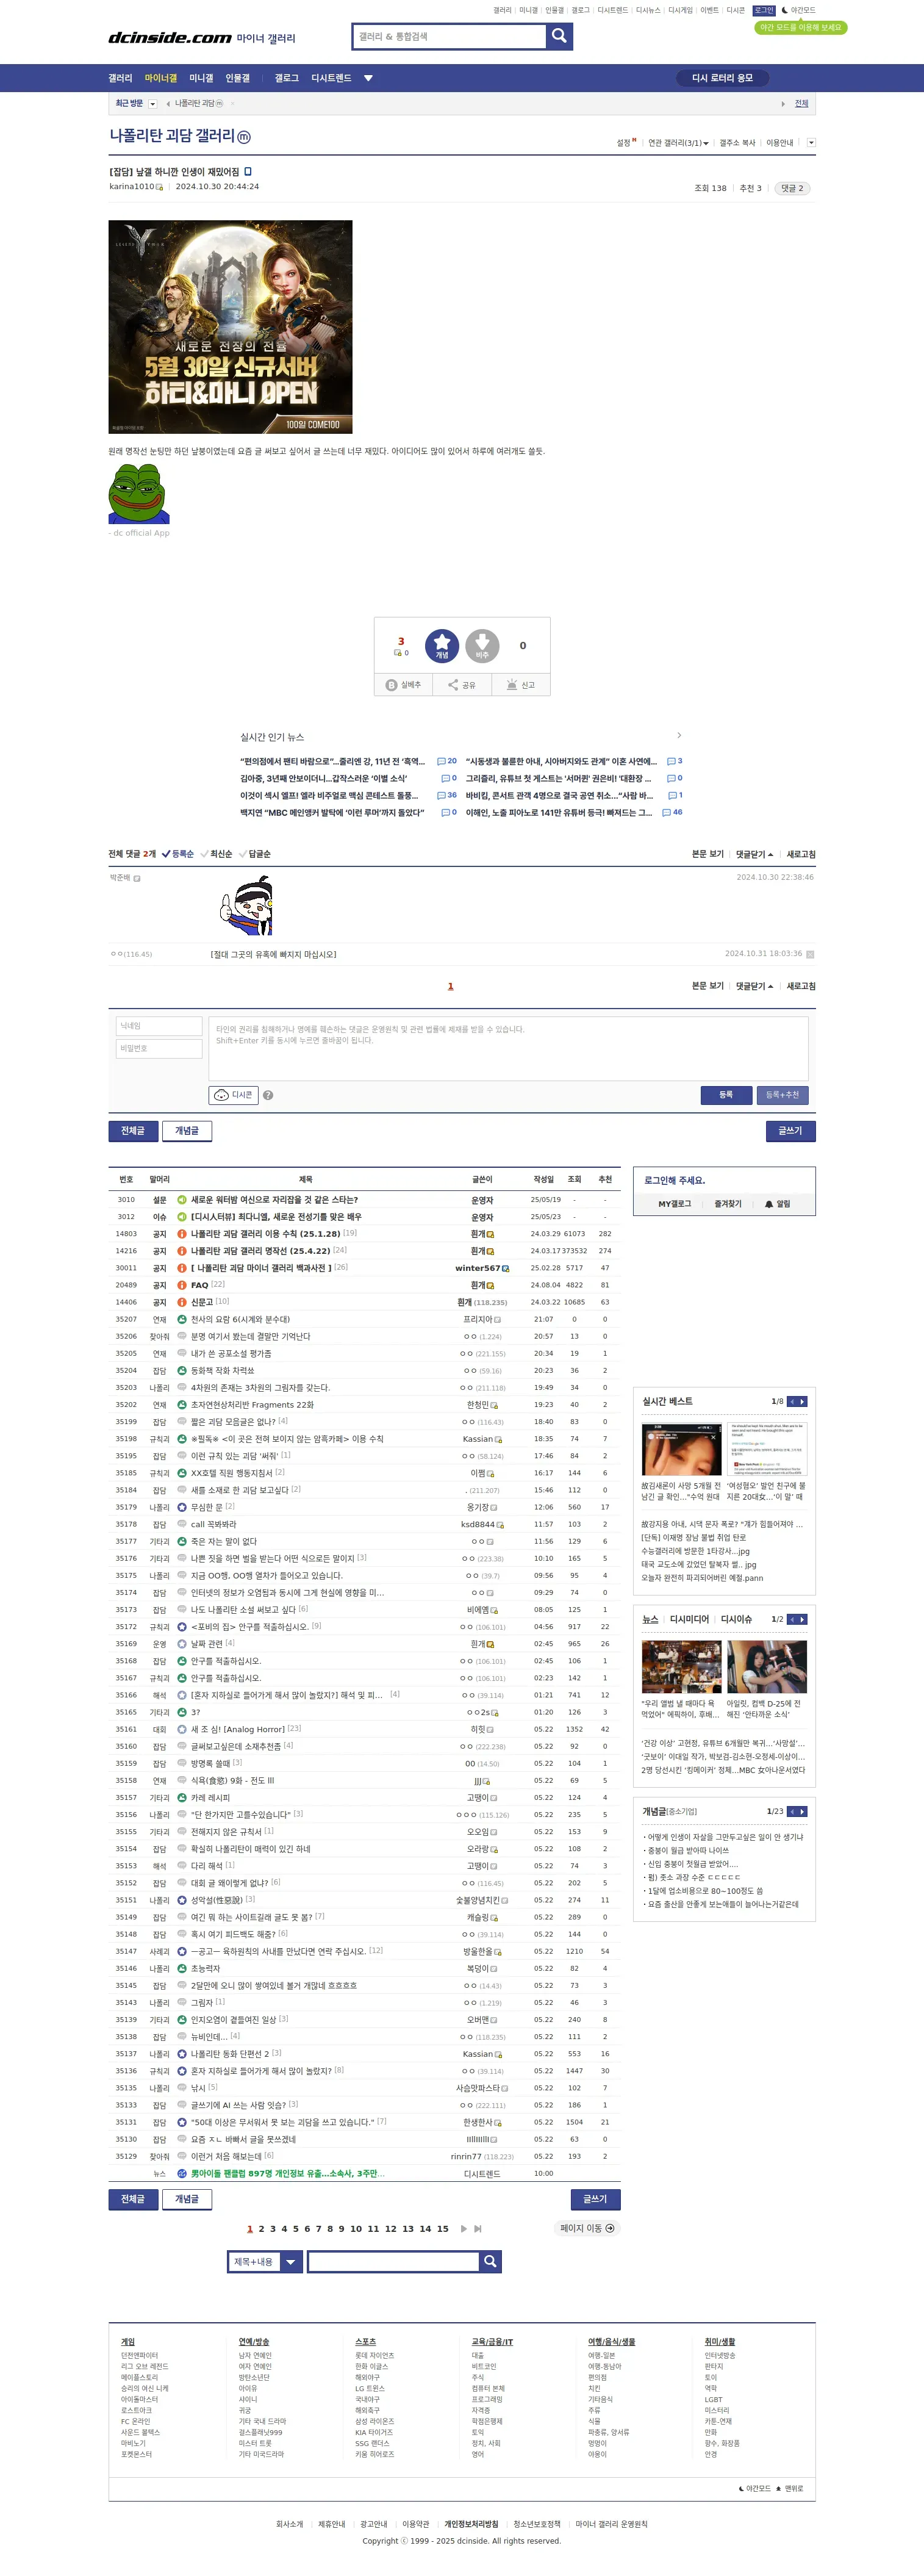Click the question mark help icon beside 디시콘
The image size is (924, 2576).
click(x=269, y=1095)
